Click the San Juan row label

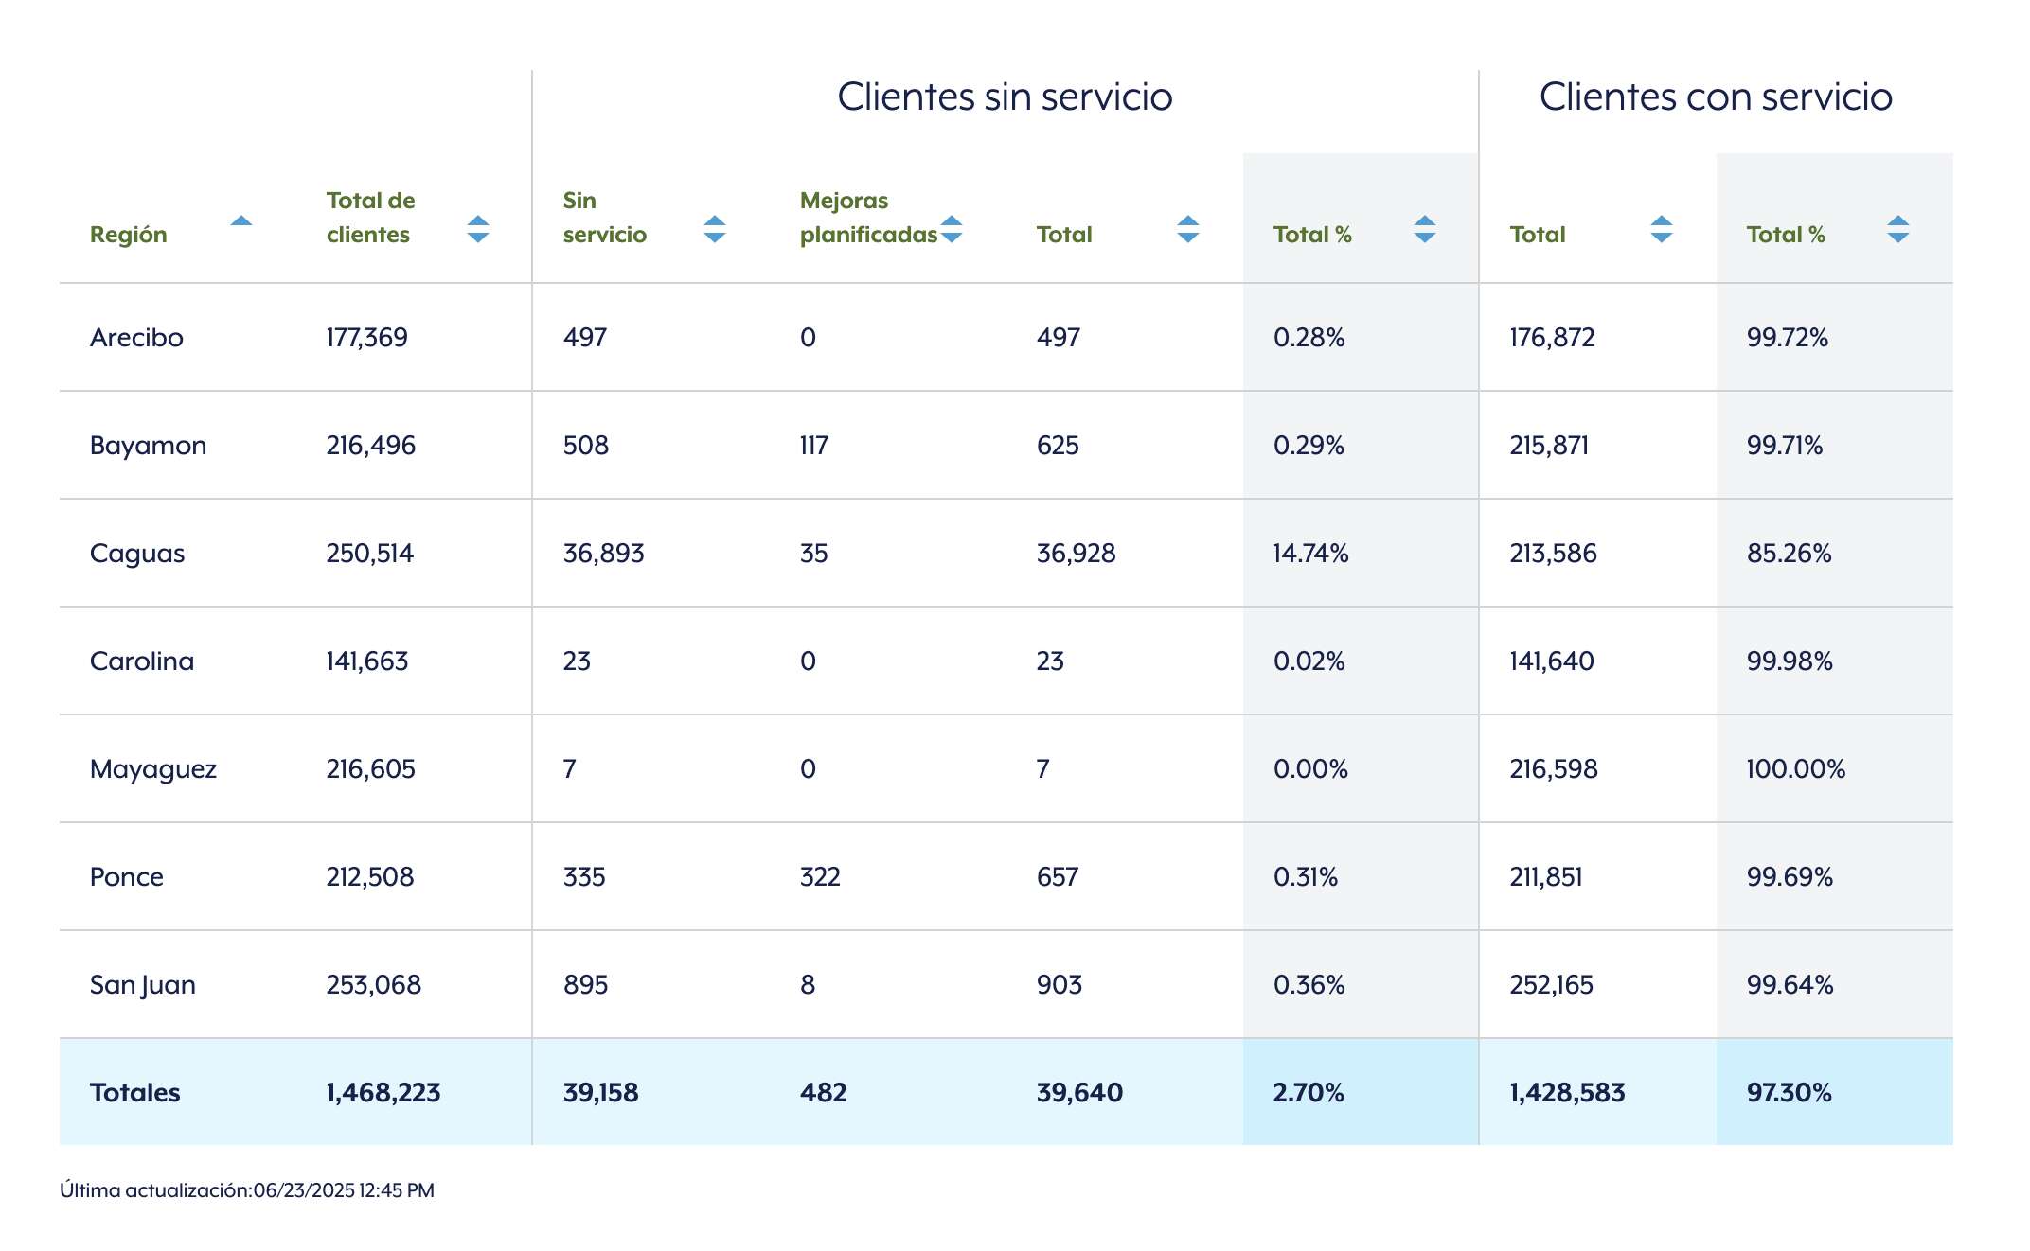tap(142, 985)
